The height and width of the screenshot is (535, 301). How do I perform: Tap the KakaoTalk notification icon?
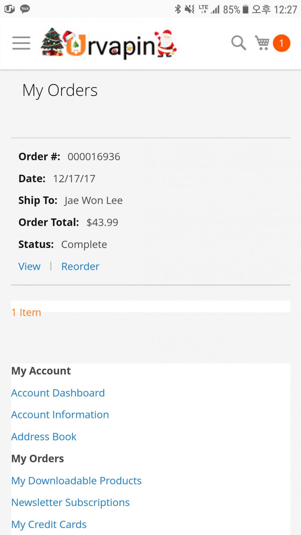(x=25, y=9)
